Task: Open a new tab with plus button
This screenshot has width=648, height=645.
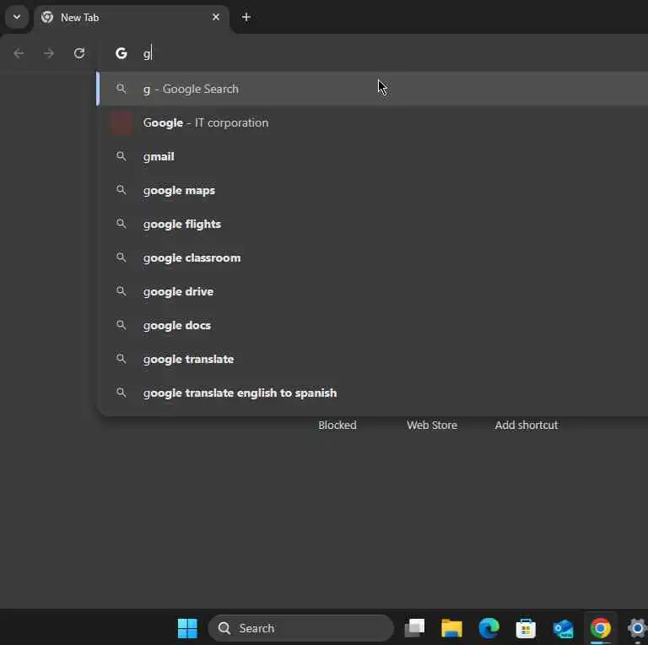Action: (246, 18)
